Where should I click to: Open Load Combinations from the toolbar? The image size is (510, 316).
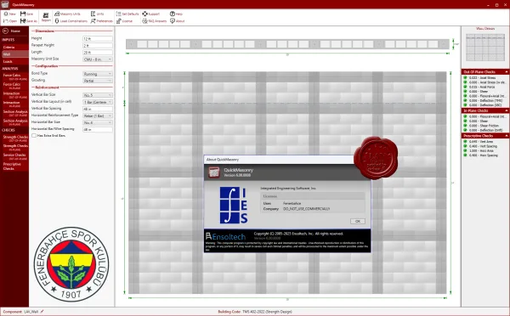point(57,20)
